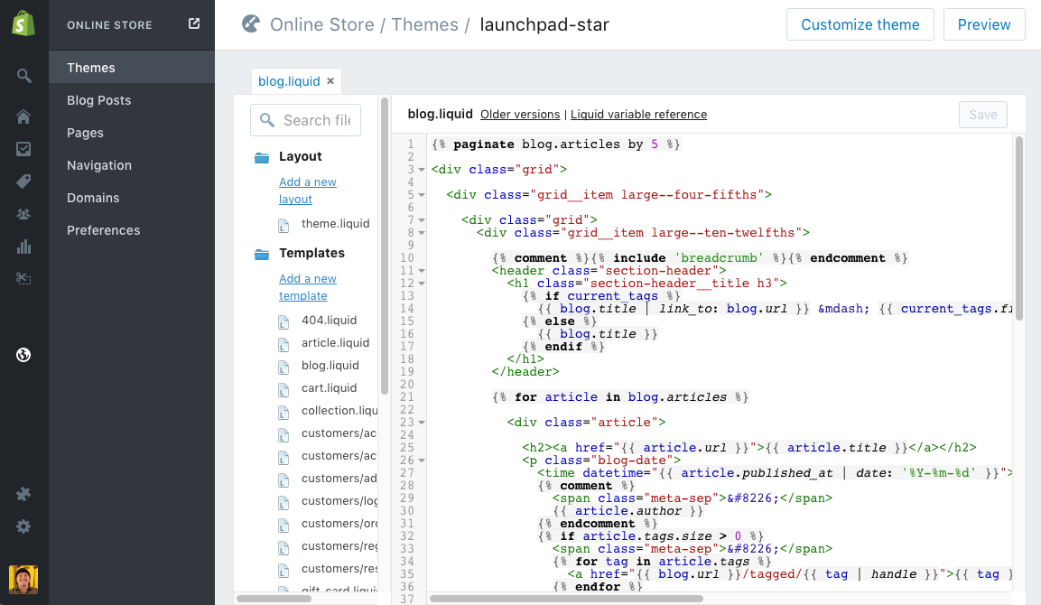Click Add a new layout link

click(x=307, y=191)
